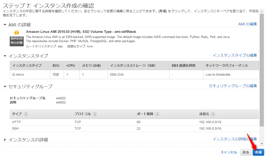
Task: Select the SSH security rule row
Action: click(134, 129)
